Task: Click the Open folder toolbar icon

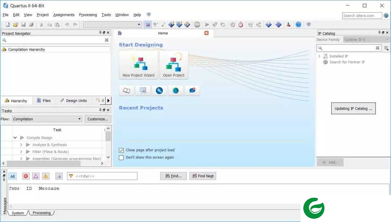Action: tap(16, 25)
